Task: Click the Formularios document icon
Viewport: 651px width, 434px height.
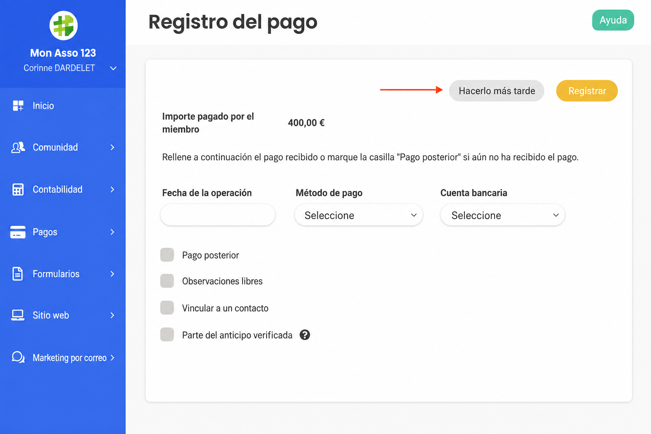Action: click(x=18, y=274)
